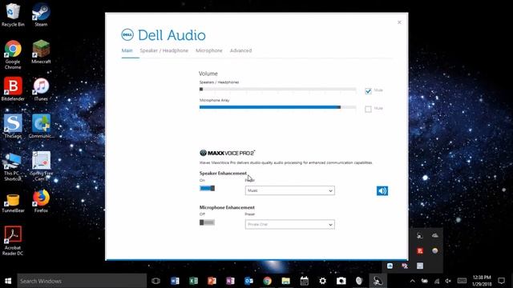Click red Bitdefender icon in tray overflow
The width and height of the screenshot is (513, 288).
click(x=420, y=250)
